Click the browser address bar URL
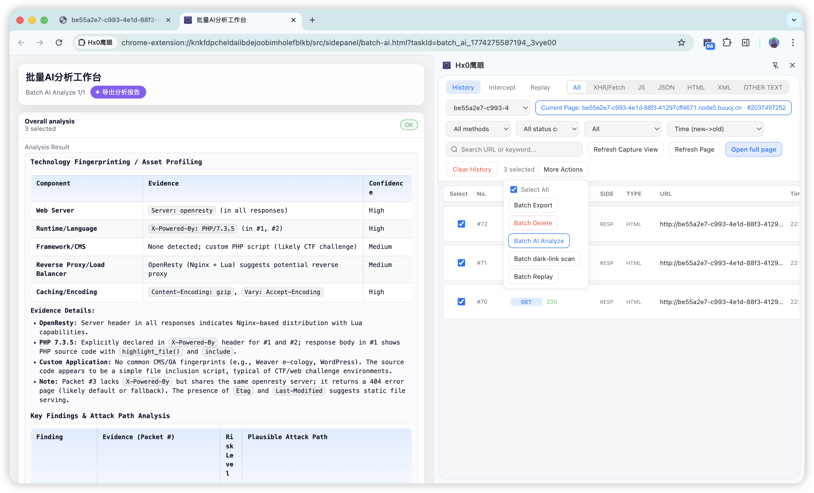814x493 pixels. point(339,43)
